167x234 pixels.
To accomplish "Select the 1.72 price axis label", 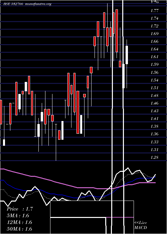I will pos(154,26).
